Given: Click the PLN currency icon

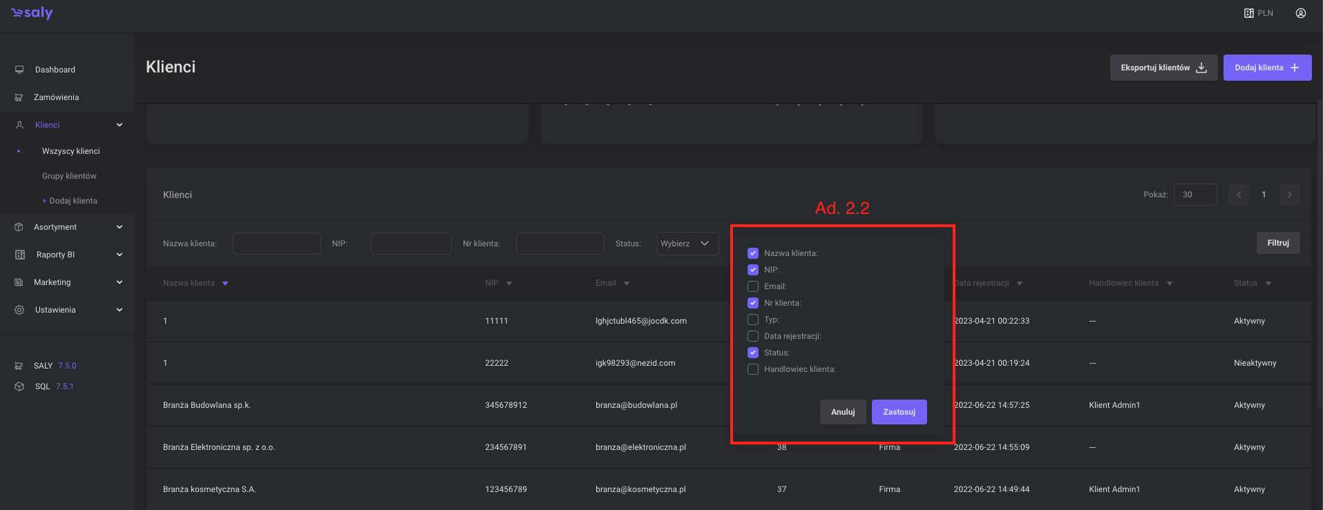Looking at the screenshot, I should point(1248,13).
